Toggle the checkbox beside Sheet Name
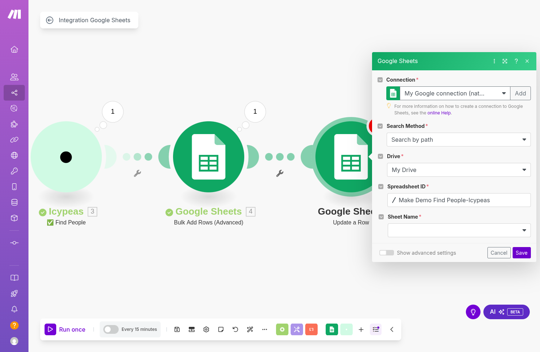This screenshot has height=352, width=540. click(381, 217)
